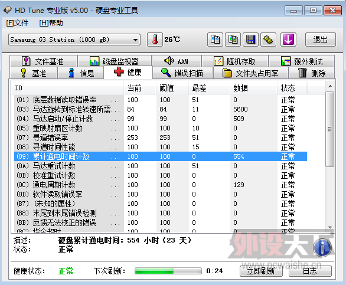
Task: Open the 随机存取 tab
Action: coord(235,61)
